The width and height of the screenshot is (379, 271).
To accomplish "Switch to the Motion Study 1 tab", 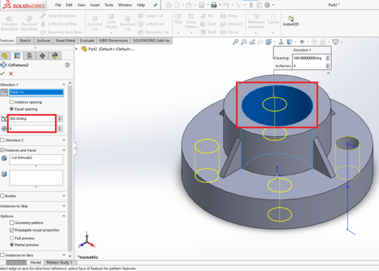I will pyautogui.click(x=59, y=262).
